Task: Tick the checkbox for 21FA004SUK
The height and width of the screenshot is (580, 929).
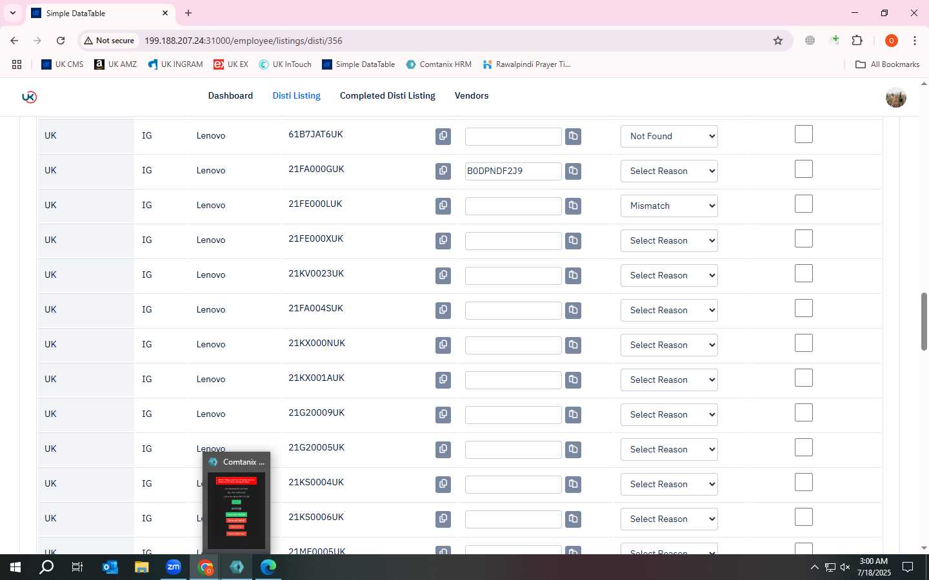Action: 804,308
